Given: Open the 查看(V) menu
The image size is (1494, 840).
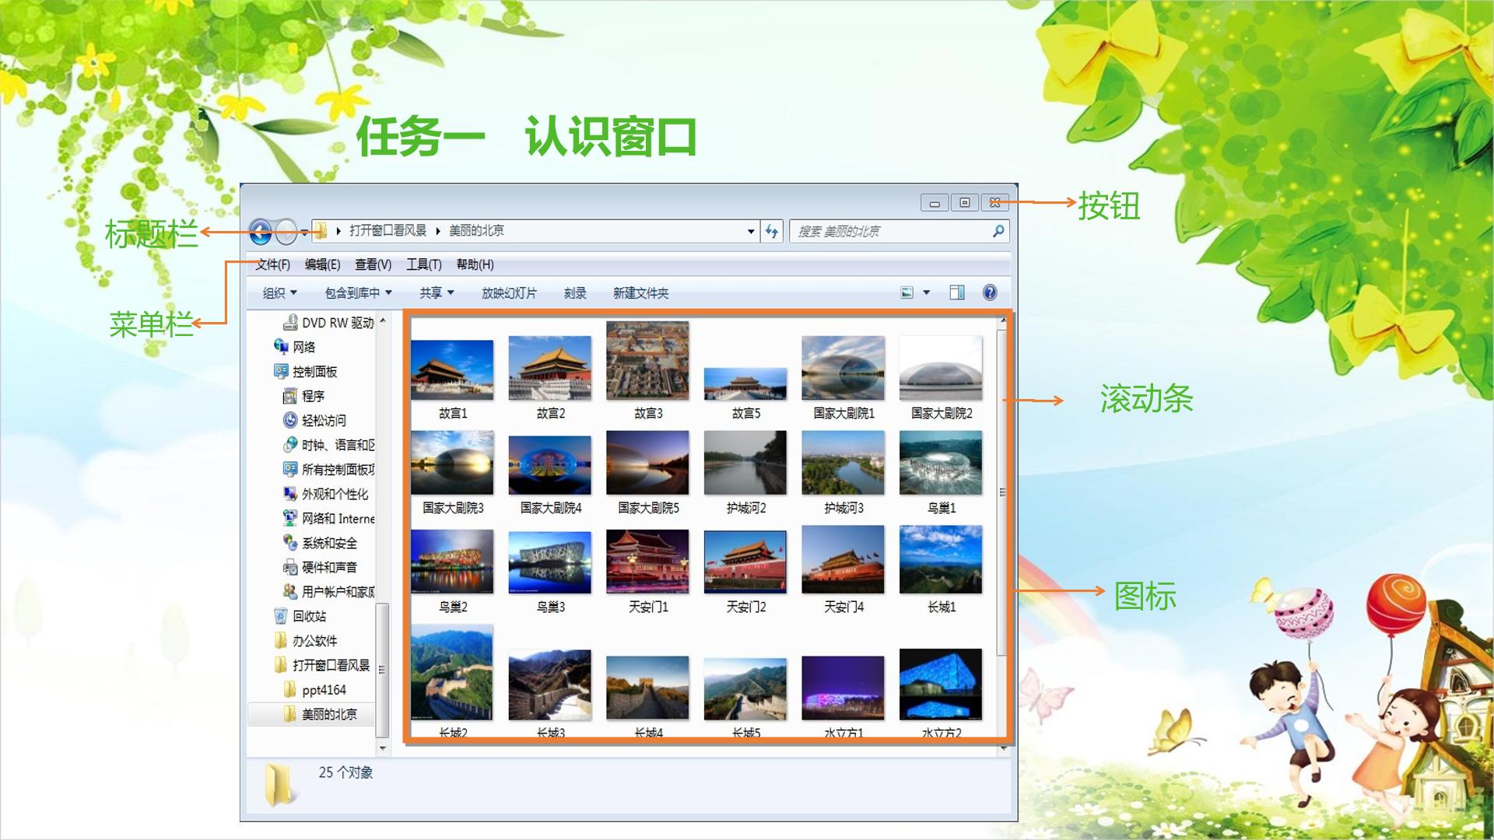Looking at the screenshot, I should pos(373,264).
